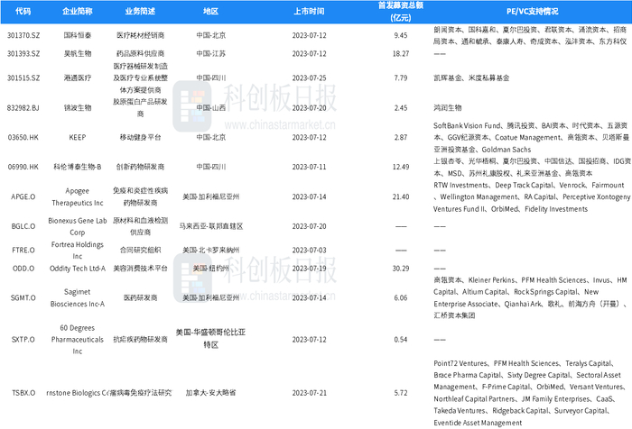Click fundraising amount 2.45
The height and width of the screenshot is (429, 632).
coord(401,108)
